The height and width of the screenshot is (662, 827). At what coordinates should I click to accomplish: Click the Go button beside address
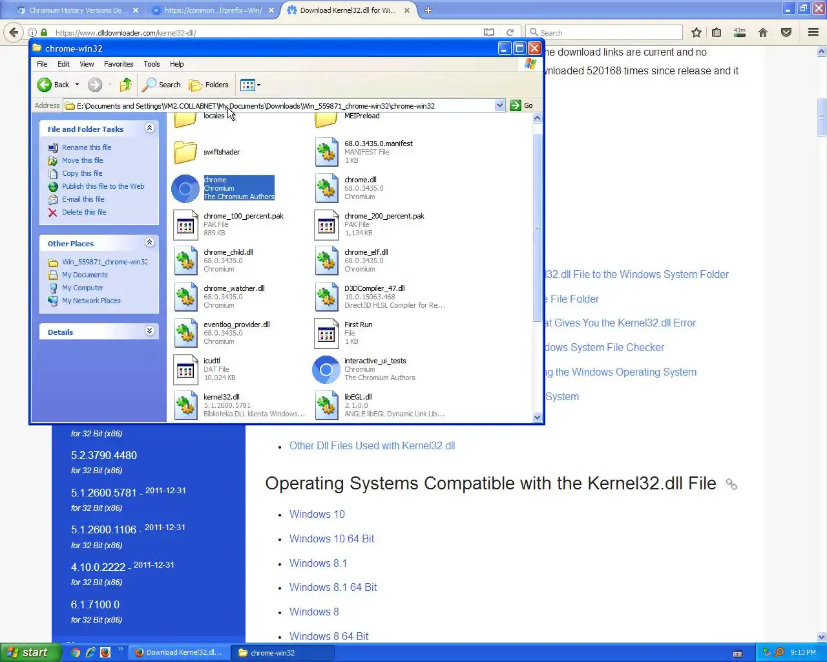pyautogui.click(x=522, y=105)
